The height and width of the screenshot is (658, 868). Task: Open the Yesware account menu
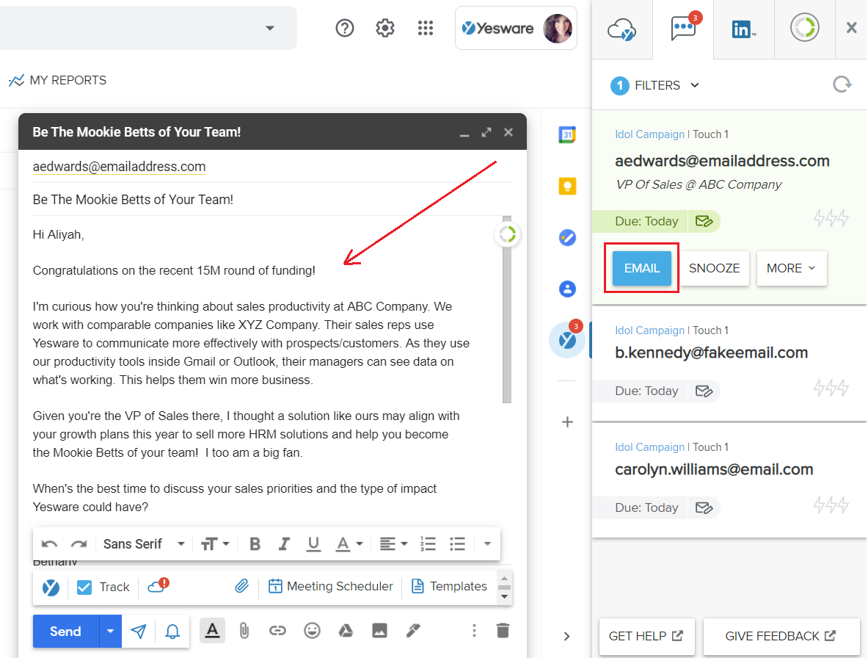(516, 28)
